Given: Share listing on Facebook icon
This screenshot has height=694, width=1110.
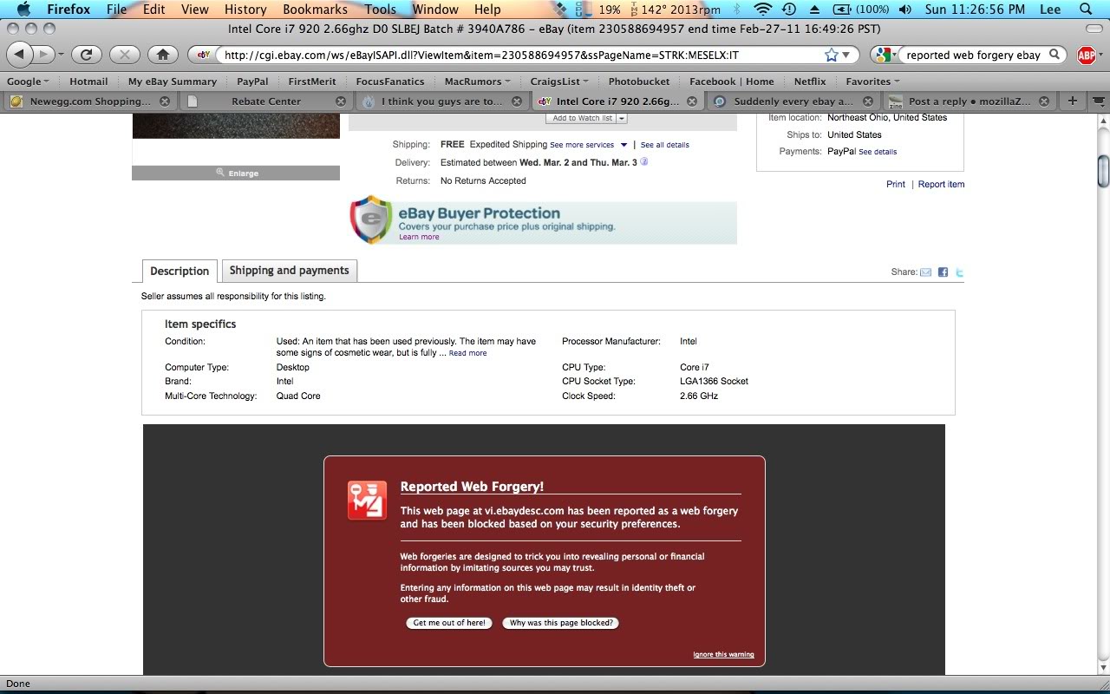Looking at the screenshot, I should 943,272.
